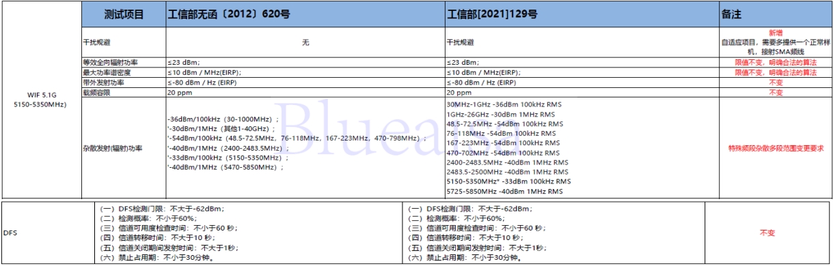This screenshot has width=833, height=266.
Task: Click 信道关闭期间发射时间 line in right DFS cell
Action: 477,248
